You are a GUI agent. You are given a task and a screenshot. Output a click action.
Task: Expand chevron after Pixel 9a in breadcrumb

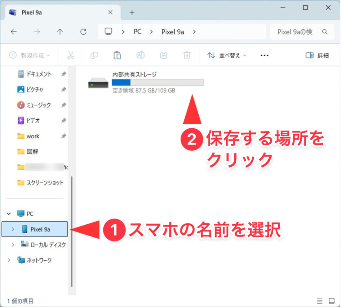(x=194, y=32)
